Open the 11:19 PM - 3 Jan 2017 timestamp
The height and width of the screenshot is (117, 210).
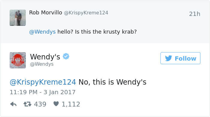pos(43,92)
